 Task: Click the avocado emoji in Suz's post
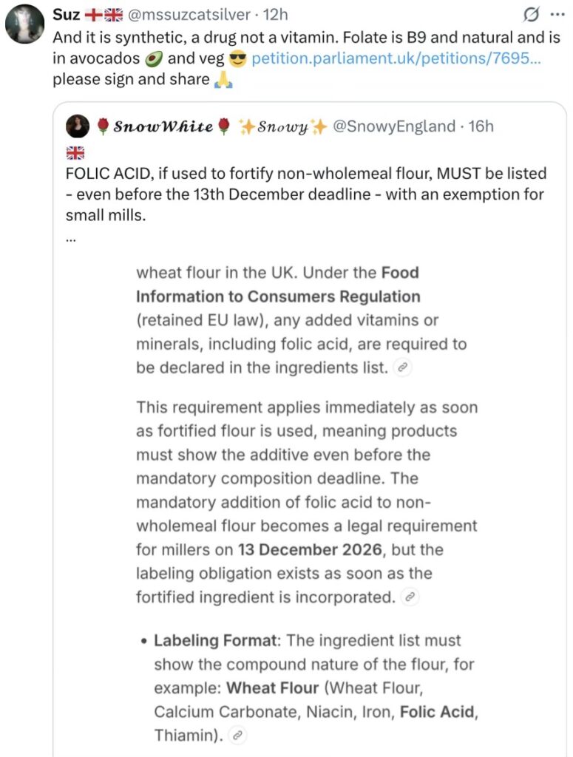pos(154,59)
